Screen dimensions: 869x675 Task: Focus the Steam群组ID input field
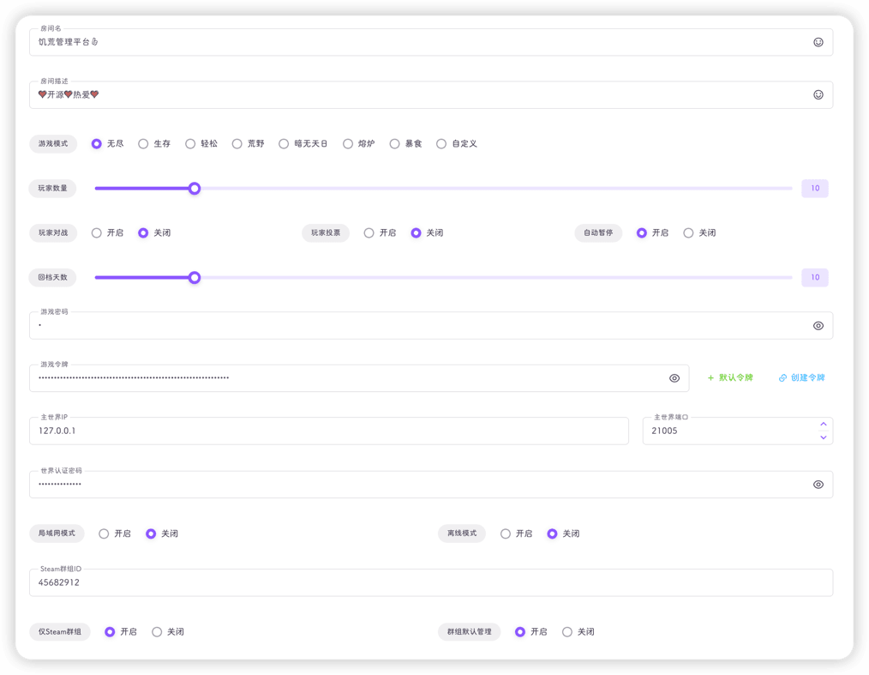click(x=429, y=583)
